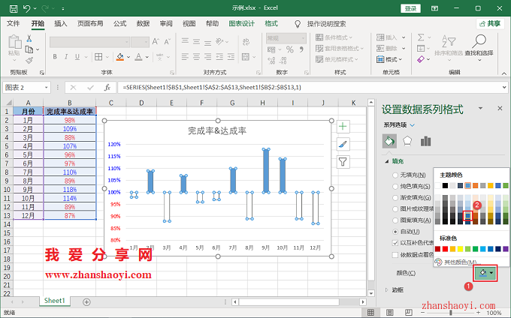Click the font color A icon

pos(138,57)
